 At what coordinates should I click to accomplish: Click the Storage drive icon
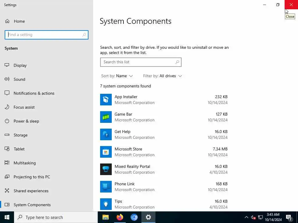click(7, 135)
